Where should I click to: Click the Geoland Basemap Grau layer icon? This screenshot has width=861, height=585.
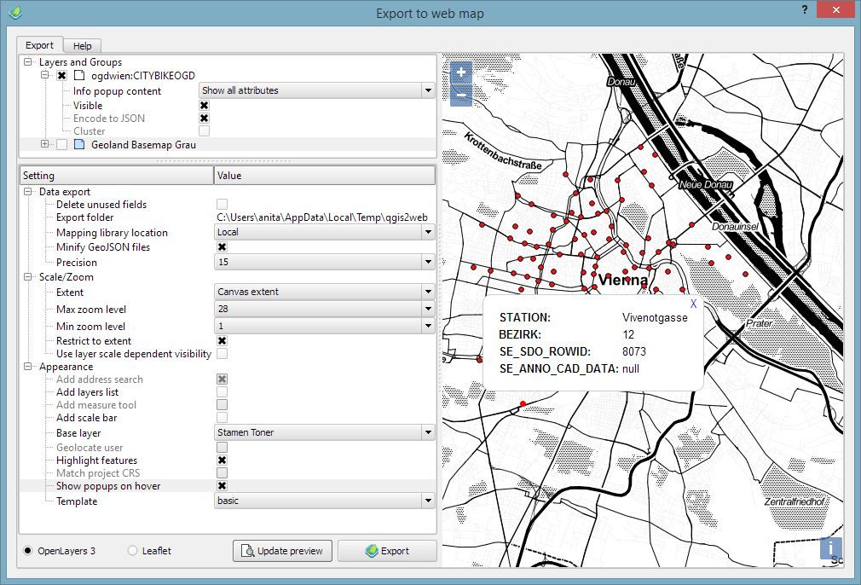[x=79, y=144]
